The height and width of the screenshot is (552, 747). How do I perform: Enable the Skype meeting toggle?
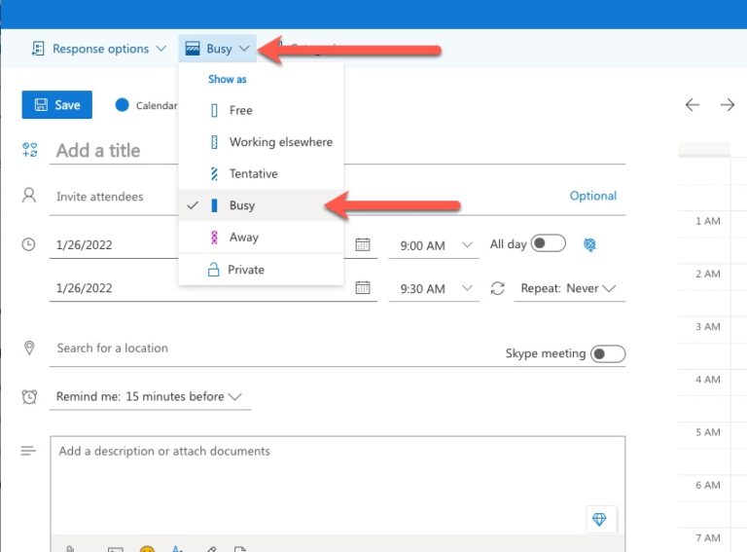pyautogui.click(x=608, y=353)
